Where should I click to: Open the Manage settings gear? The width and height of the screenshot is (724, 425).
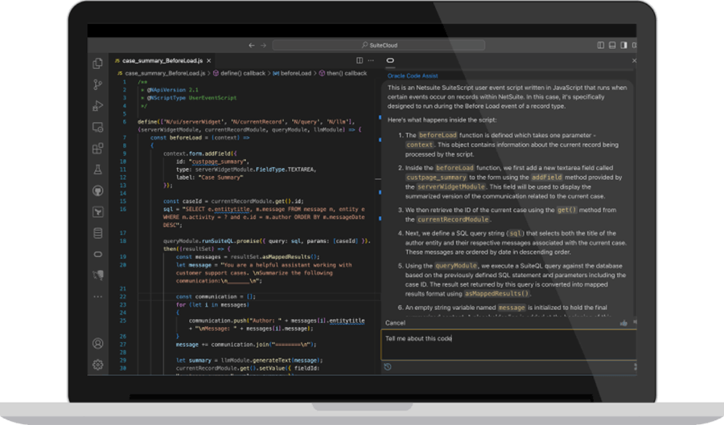[98, 365]
